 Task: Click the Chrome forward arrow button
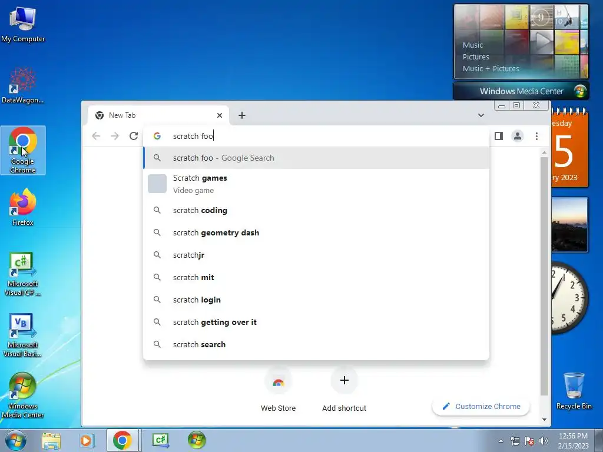[x=115, y=136]
